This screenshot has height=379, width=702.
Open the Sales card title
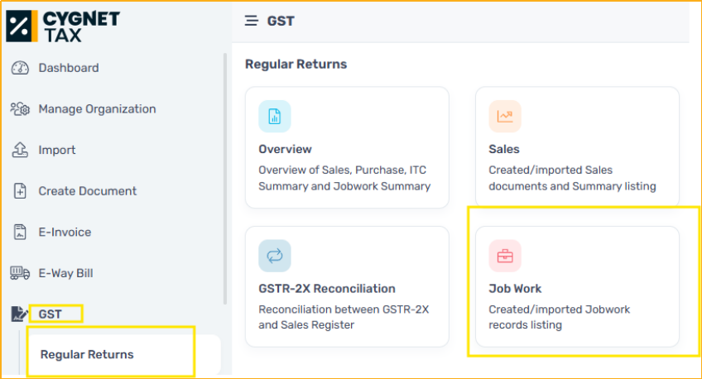pyautogui.click(x=503, y=149)
